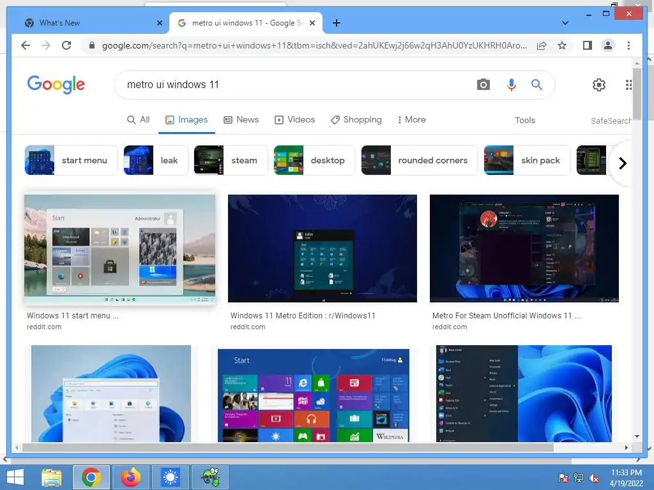The height and width of the screenshot is (490, 654).
Task: Go back with the browser back arrow
Action: [x=26, y=45]
